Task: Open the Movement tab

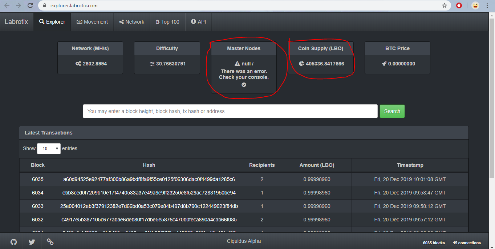Action: pos(92,22)
